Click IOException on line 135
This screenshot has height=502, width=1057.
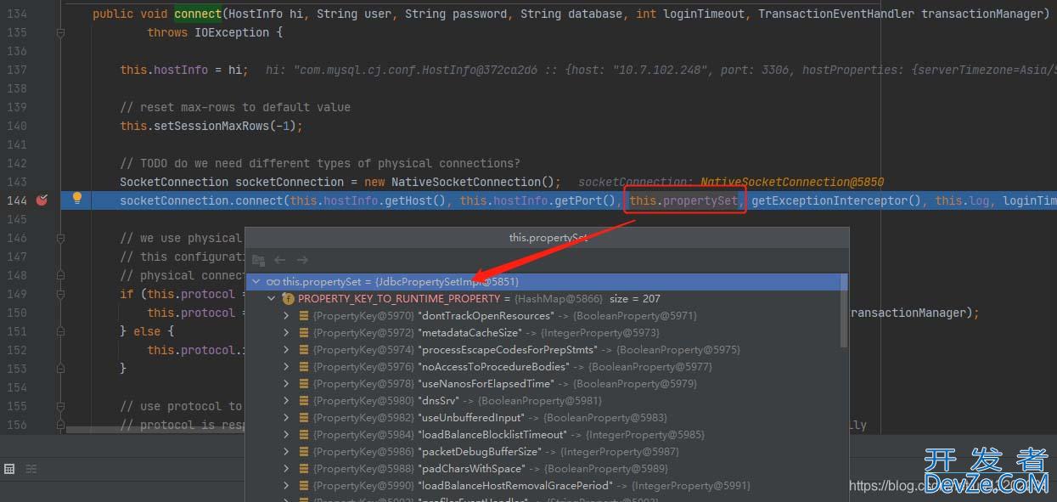point(232,32)
